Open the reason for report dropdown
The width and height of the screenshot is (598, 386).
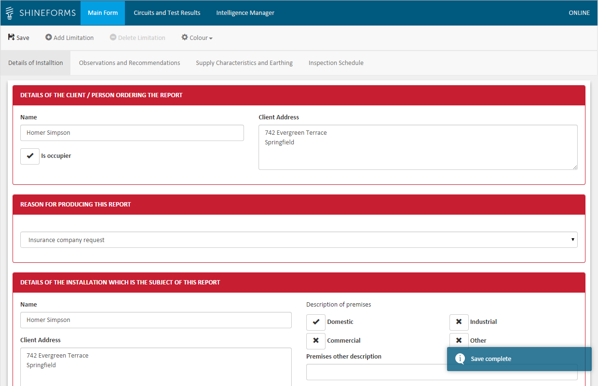click(299, 240)
